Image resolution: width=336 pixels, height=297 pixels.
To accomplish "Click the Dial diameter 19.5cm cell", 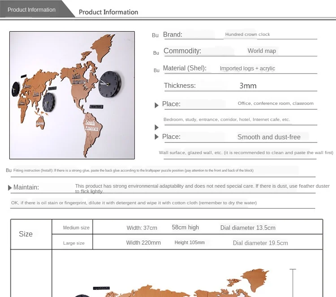I will click(x=260, y=243).
